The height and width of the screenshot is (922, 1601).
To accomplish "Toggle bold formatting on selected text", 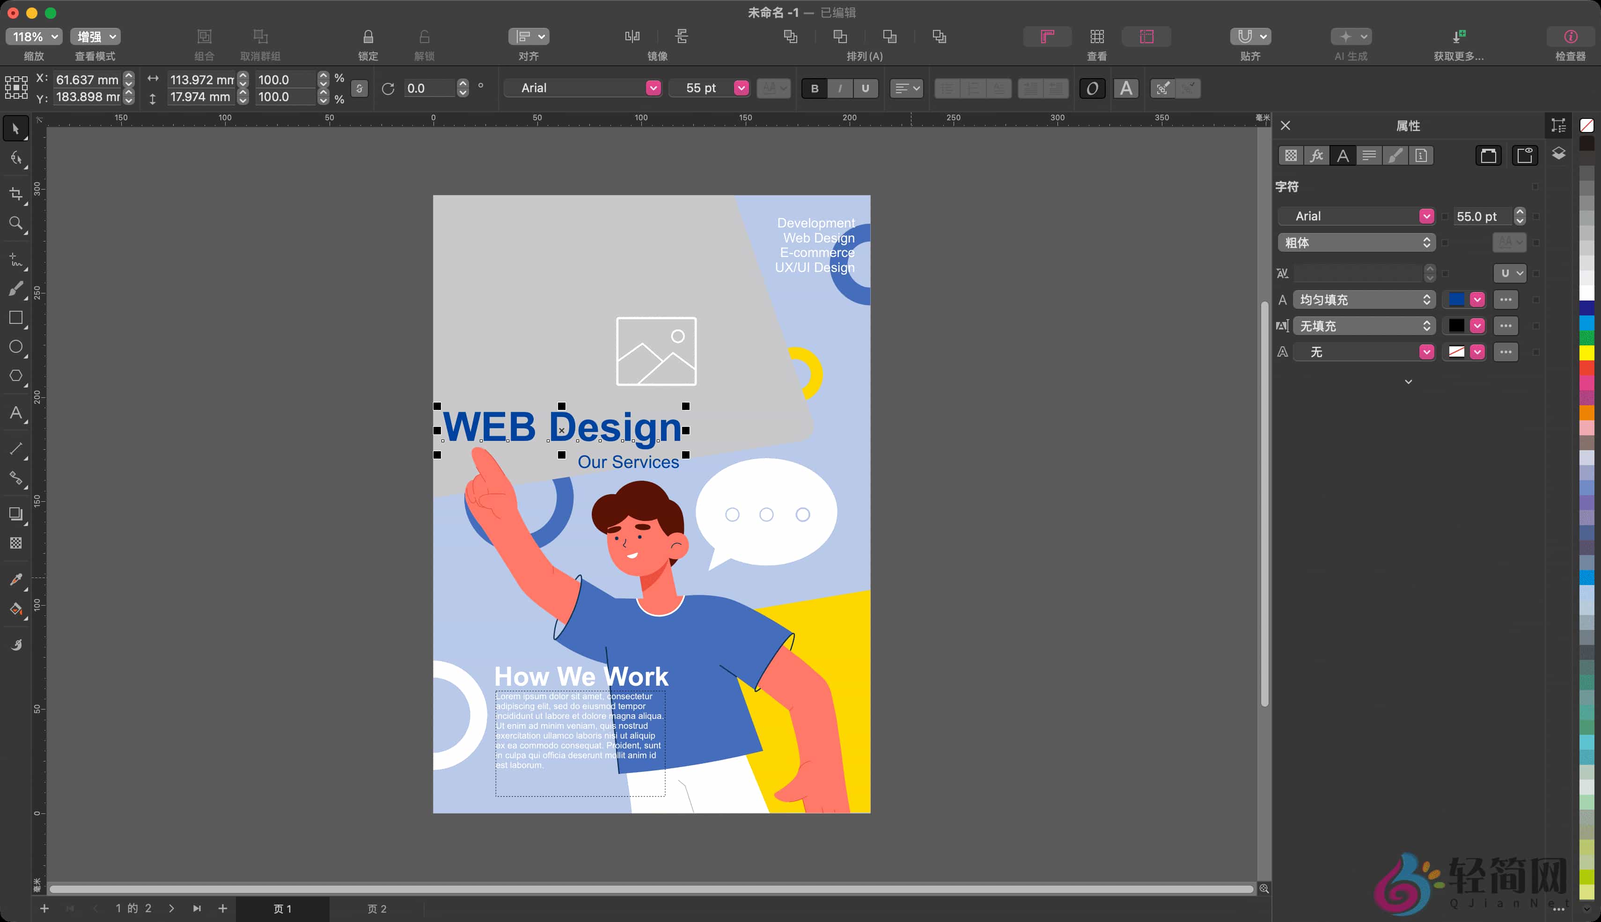I will pyautogui.click(x=815, y=88).
